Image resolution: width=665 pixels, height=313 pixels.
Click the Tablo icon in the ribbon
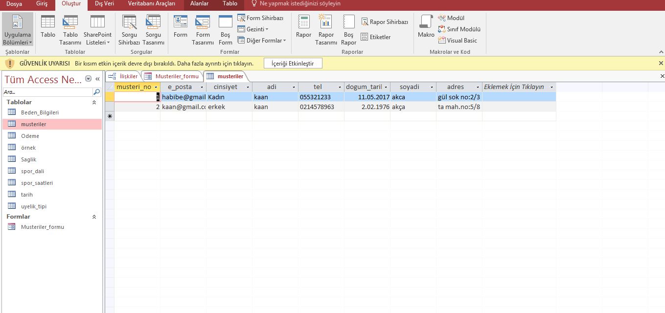pyautogui.click(x=48, y=27)
